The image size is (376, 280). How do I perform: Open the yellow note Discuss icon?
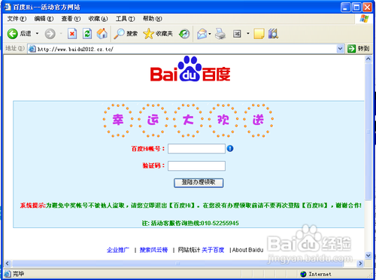tap(259, 34)
